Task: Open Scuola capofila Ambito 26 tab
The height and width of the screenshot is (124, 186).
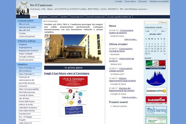Action: pyautogui.click(x=119, y=17)
